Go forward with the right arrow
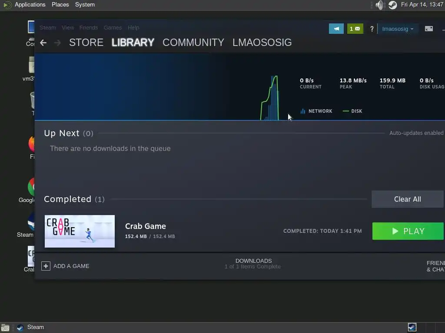445x333 pixels. click(57, 43)
